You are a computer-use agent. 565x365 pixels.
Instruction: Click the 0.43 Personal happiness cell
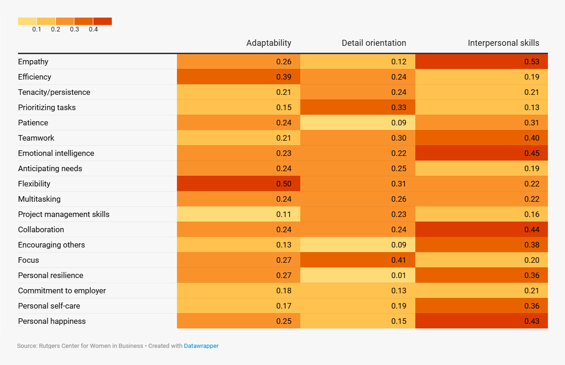point(481,321)
